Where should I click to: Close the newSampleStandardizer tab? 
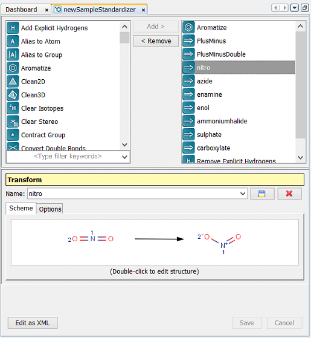tap(143, 10)
